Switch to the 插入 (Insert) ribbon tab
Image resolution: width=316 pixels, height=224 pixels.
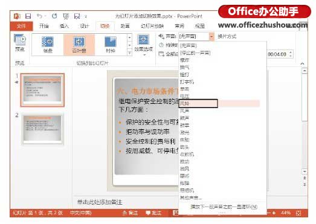64,26
